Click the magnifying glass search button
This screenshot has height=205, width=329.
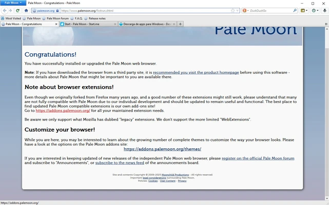coord(295,10)
